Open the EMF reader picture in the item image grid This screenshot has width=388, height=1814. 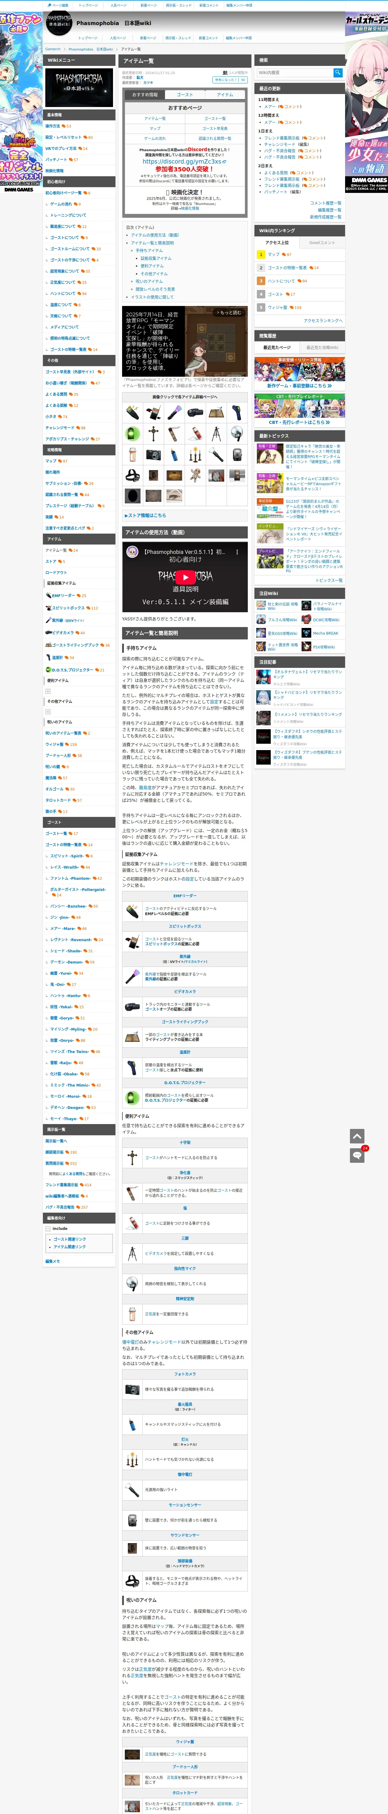(132, 413)
